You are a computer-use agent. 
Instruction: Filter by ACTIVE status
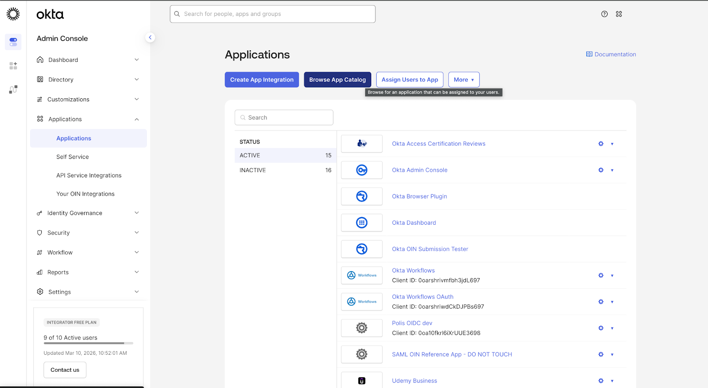pos(285,155)
